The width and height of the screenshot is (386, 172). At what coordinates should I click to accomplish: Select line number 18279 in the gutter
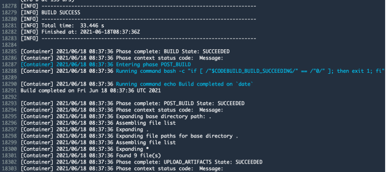pyautogui.click(x=9, y=13)
